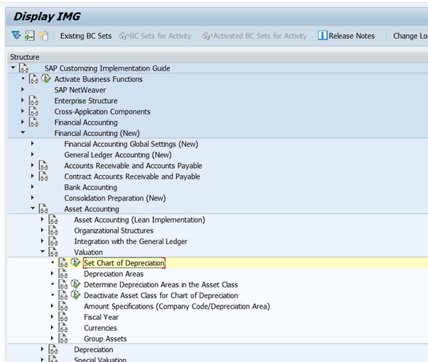The height and width of the screenshot is (362, 428).
Task: Open documentation icon for Integration with the General Ledger
Action: 53,241
